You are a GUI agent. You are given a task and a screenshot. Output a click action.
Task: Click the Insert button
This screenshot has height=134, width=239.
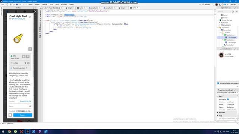coord(23,115)
